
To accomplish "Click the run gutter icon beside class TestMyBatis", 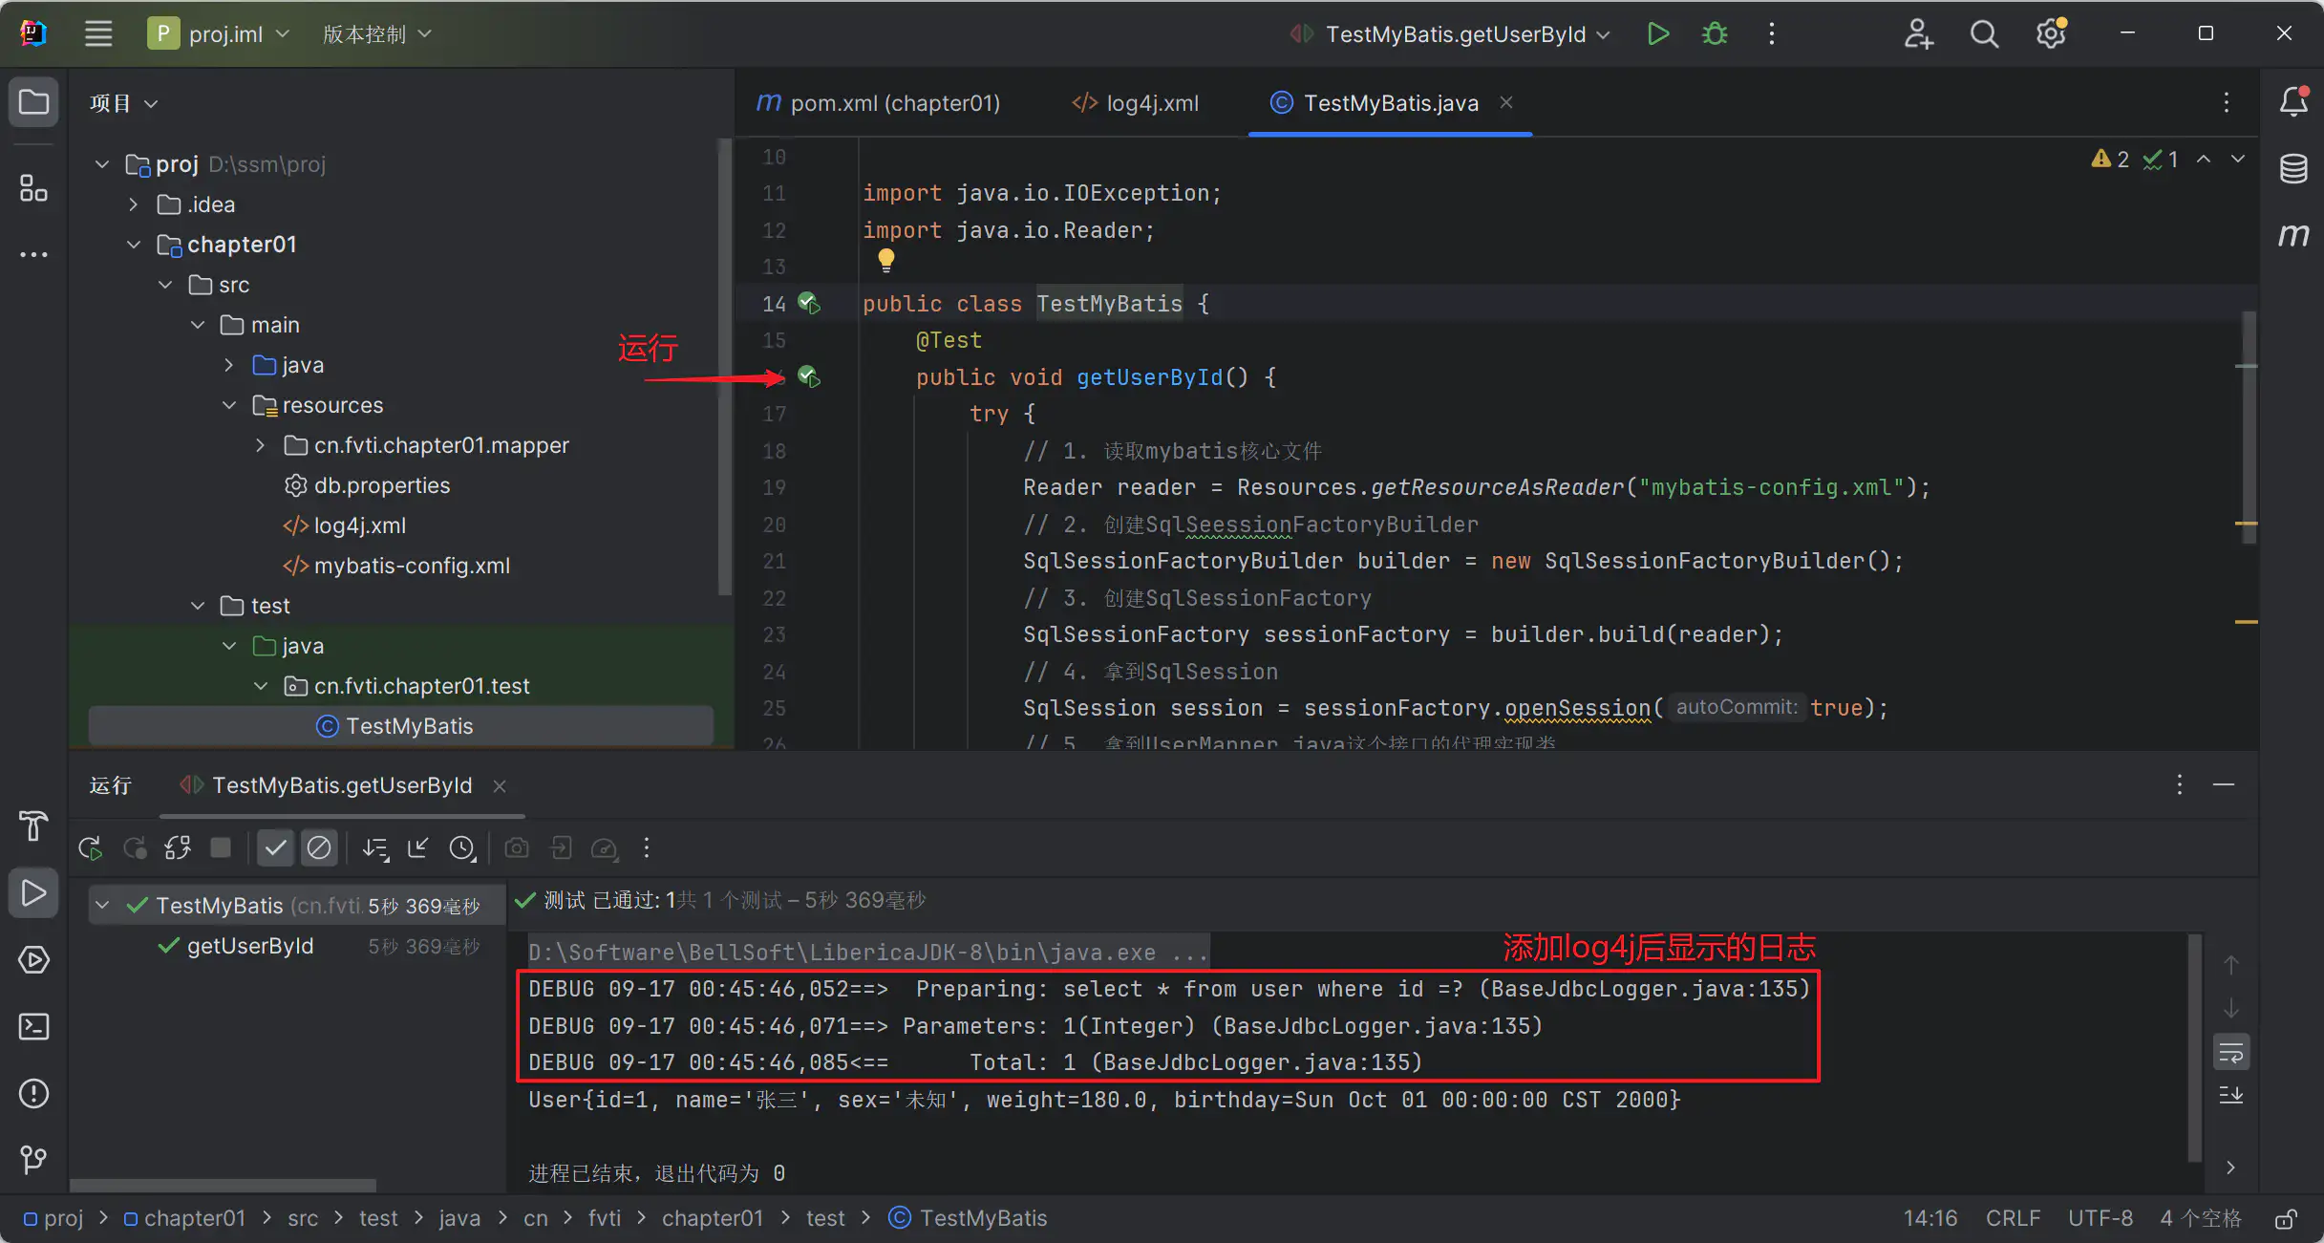I will pos(809,304).
